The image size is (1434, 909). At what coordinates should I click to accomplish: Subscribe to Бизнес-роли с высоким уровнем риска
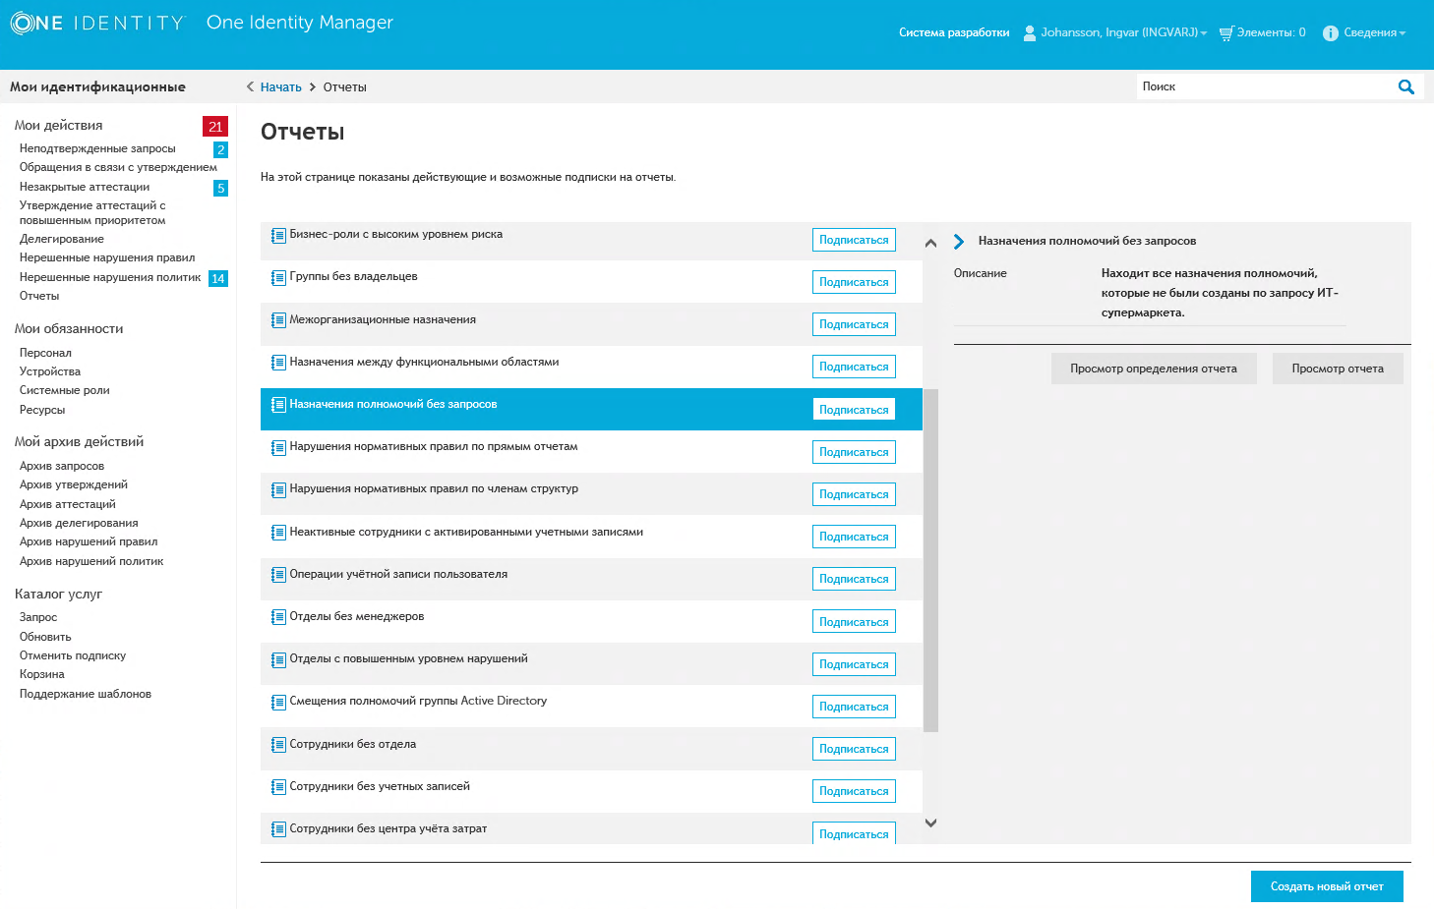tap(854, 240)
